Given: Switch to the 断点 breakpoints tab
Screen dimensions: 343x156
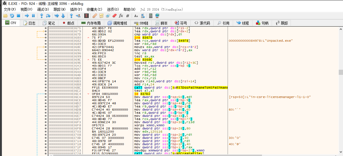Looking at the screenshot, I should pos(68,23).
